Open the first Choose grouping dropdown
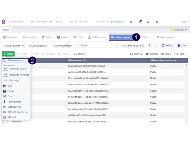 click(x=38, y=45)
